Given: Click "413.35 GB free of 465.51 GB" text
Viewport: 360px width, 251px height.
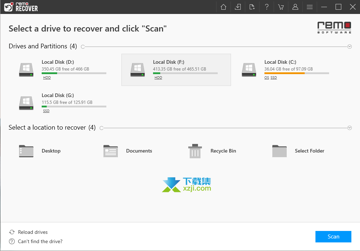Looking at the screenshot, I should tap(180, 69).
